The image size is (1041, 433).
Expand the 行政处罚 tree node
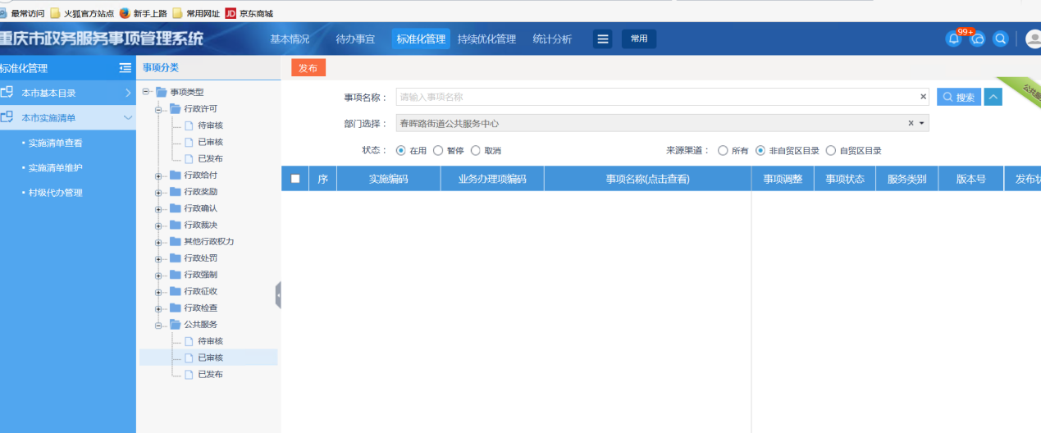point(158,258)
